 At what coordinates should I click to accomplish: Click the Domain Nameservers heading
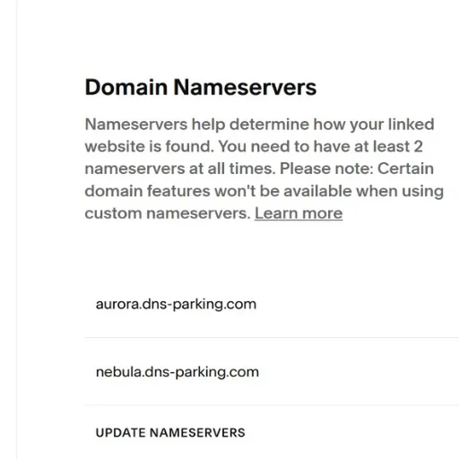201,87
